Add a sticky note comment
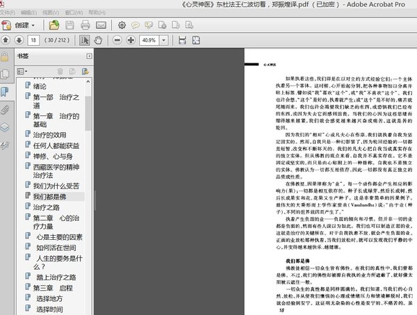The image size is (417, 315). click(x=136, y=25)
